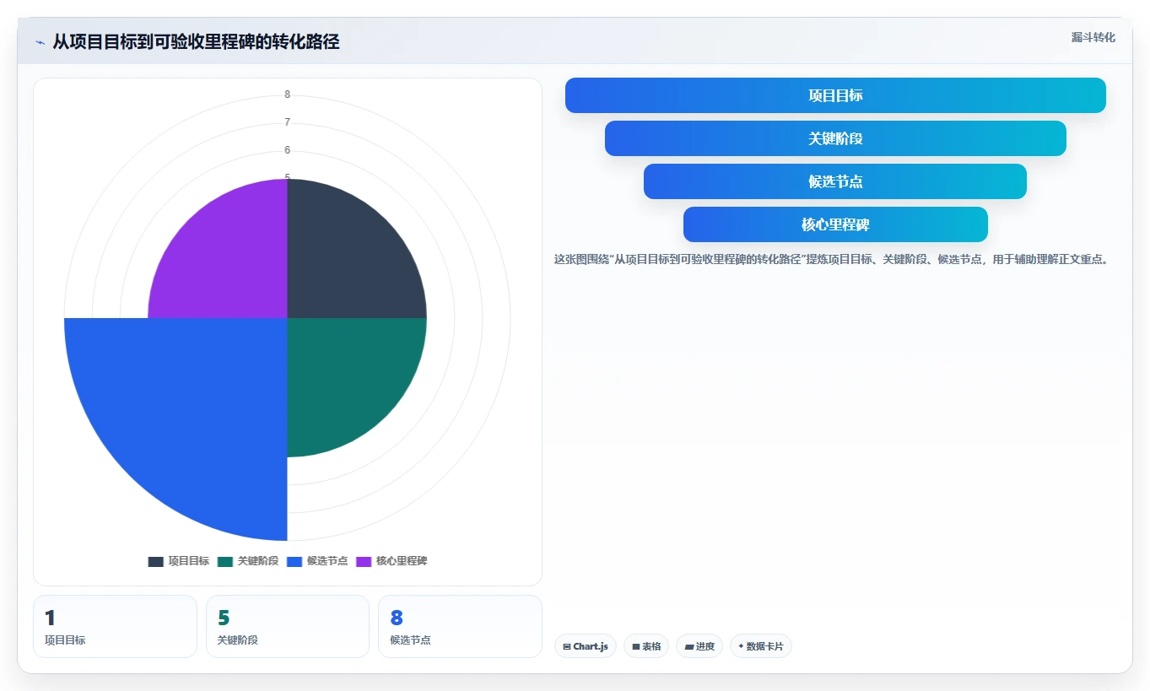The image size is (1150, 691).
Task: Click the 漏斗转化 label in the header
Action: [1093, 37]
